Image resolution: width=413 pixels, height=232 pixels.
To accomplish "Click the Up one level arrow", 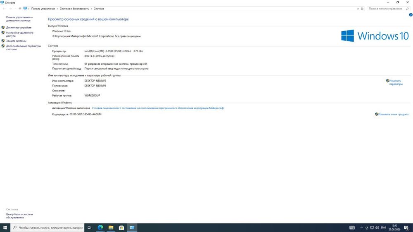I will (20, 9).
